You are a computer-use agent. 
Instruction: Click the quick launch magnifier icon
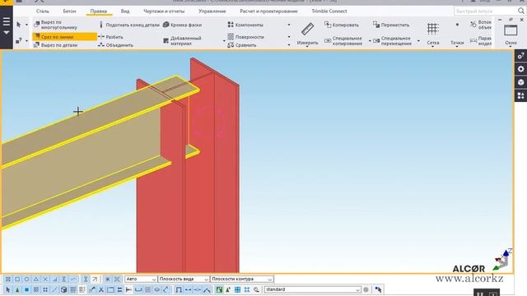[x=520, y=11]
